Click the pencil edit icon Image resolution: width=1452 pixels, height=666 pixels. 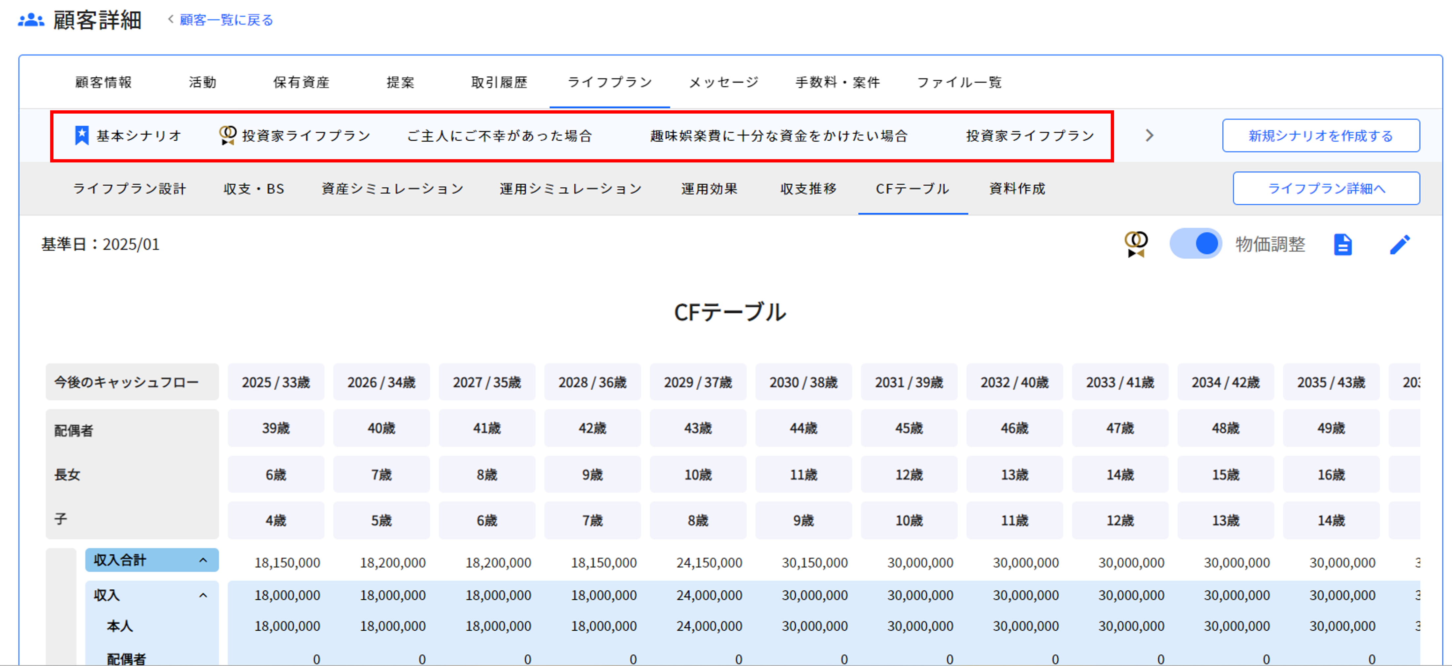[x=1400, y=244]
